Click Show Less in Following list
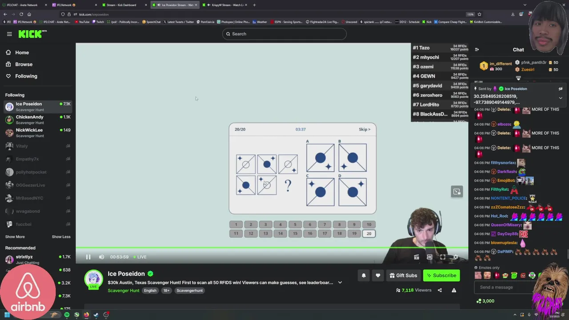 [x=61, y=237]
